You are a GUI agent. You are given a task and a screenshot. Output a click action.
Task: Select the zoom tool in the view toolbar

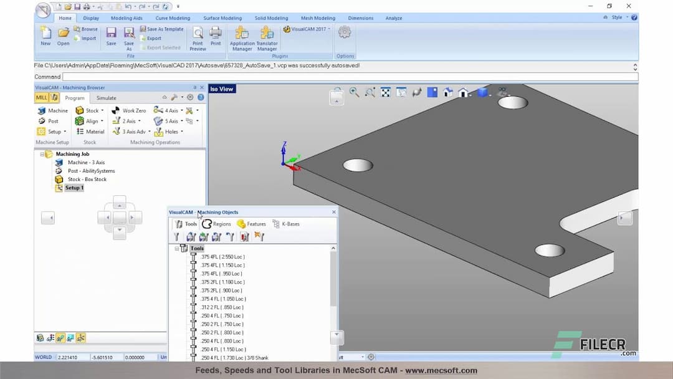click(x=354, y=91)
